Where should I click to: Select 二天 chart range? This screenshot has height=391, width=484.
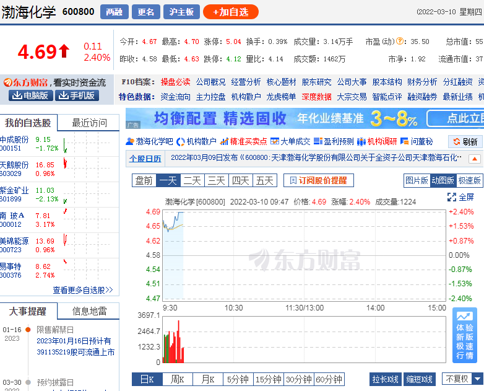(x=192, y=180)
